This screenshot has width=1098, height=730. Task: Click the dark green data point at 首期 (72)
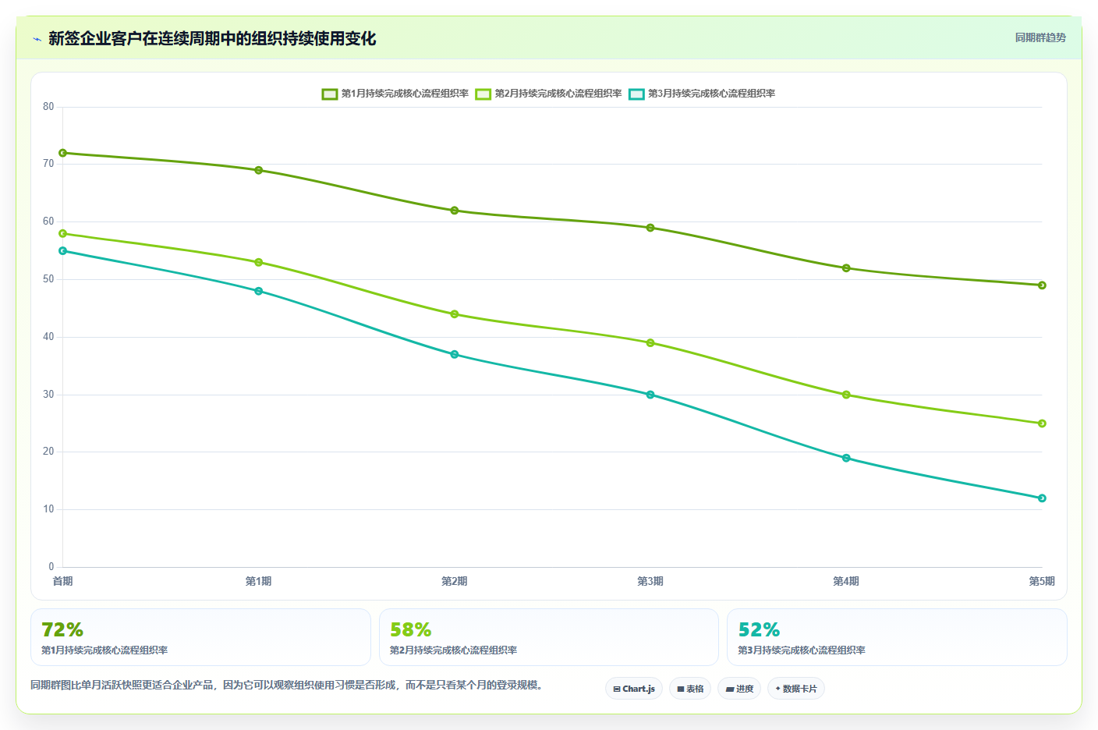[63, 153]
